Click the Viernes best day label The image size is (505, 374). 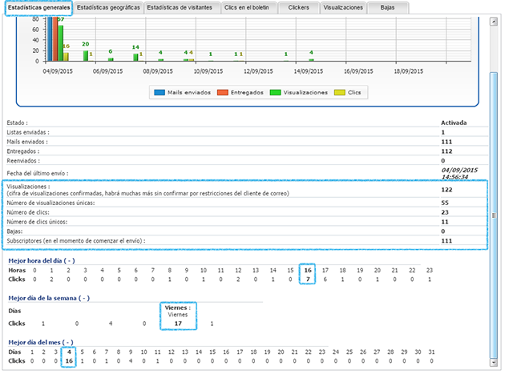(178, 308)
